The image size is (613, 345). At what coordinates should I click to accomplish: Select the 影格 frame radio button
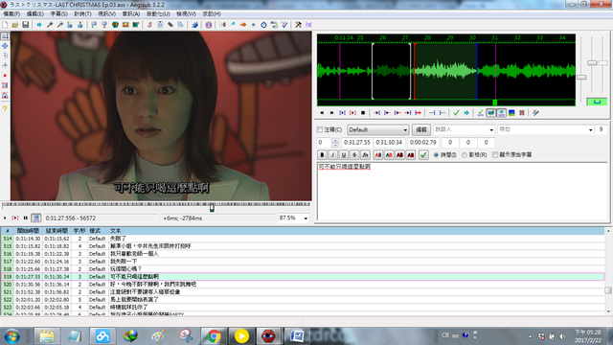click(465, 155)
